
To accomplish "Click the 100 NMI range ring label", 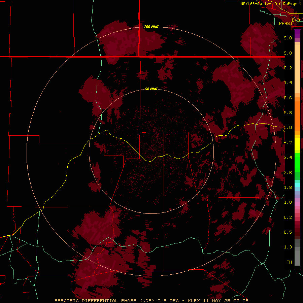I will 151,27.
